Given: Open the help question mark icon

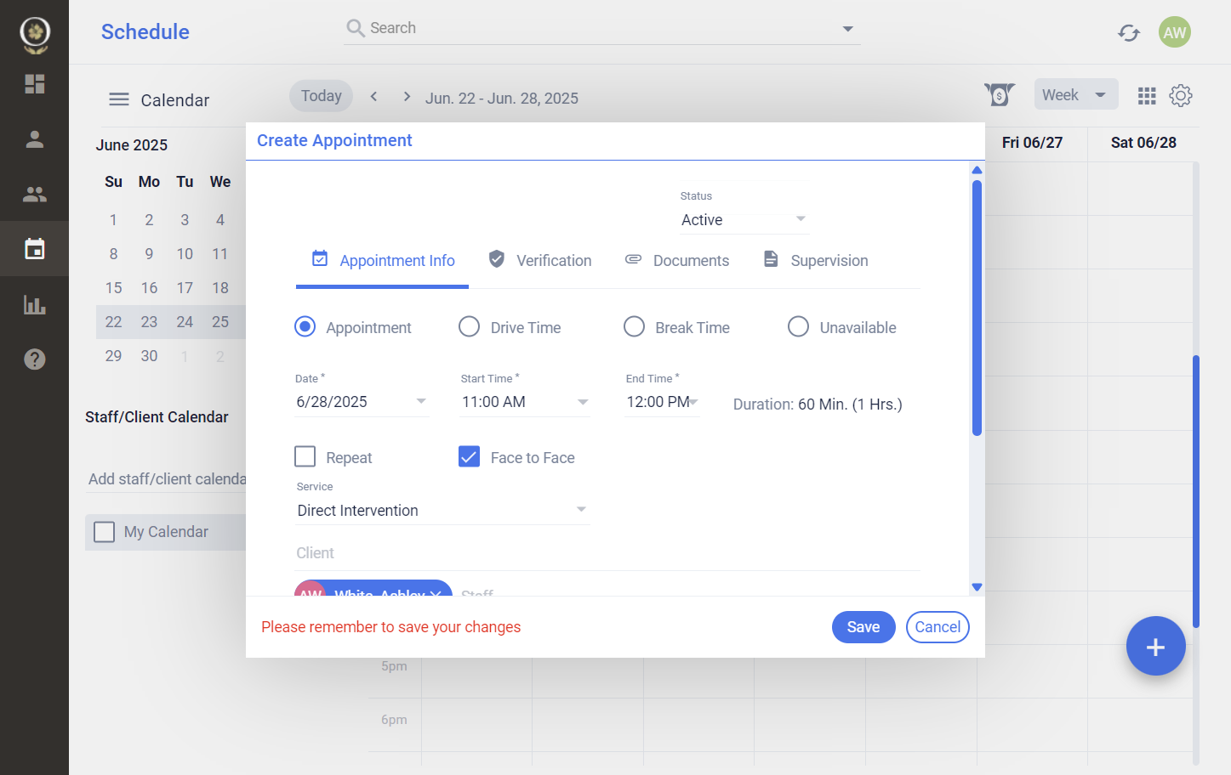Looking at the screenshot, I should point(35,359).
